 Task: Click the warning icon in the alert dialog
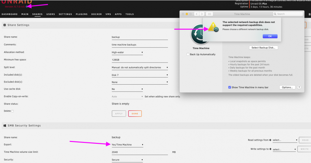(x=213, y=27)
